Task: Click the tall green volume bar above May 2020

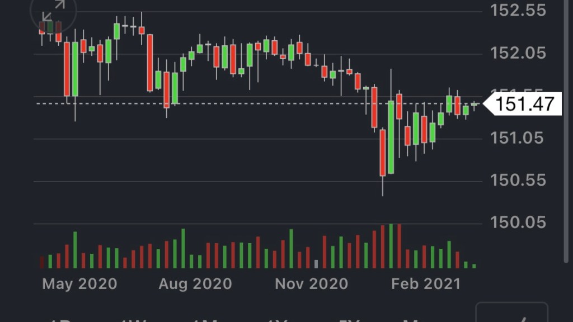Action: (75, 250)
